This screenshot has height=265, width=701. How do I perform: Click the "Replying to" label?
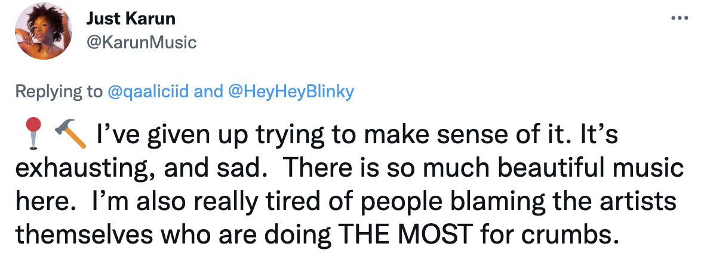pyautogui.click(x=59, y=91)
